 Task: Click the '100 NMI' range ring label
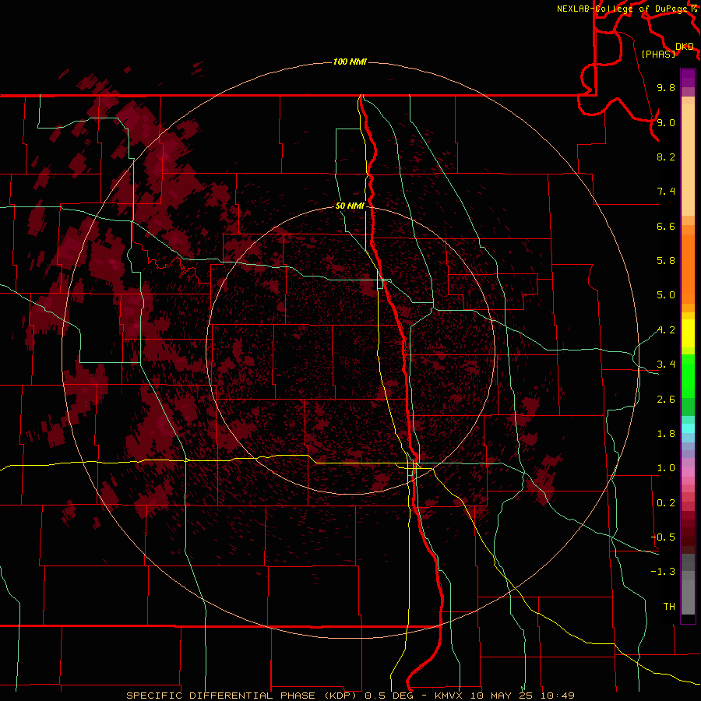point(350,62)
